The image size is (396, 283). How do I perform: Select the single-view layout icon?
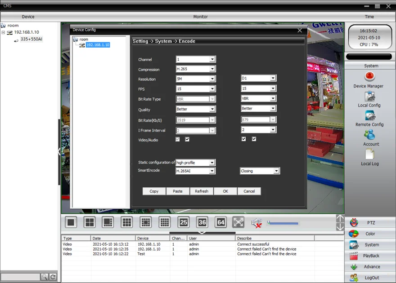[x=71, y=222]
